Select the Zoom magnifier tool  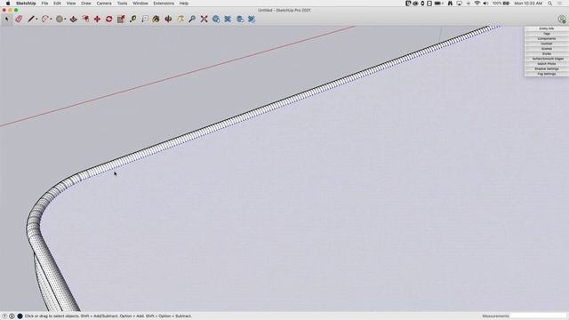point(192,19)
